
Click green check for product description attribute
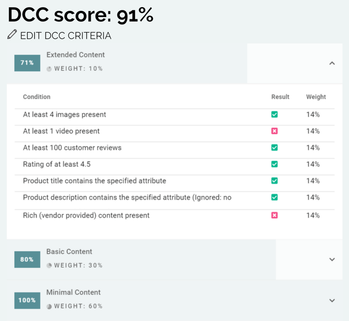tap(274, 198)
